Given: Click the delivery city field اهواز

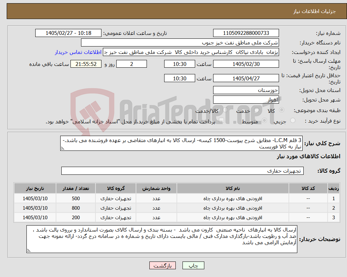Looking at the screenshot, I should [x=246, y=100].
